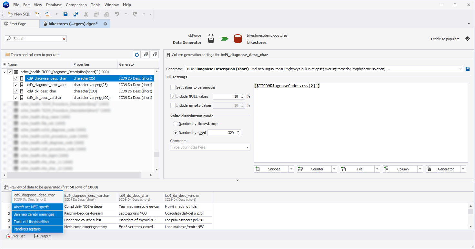
Task: Uncheck the icd9_dx_desc_varchar column checkbox
Action: click(16, 98)
